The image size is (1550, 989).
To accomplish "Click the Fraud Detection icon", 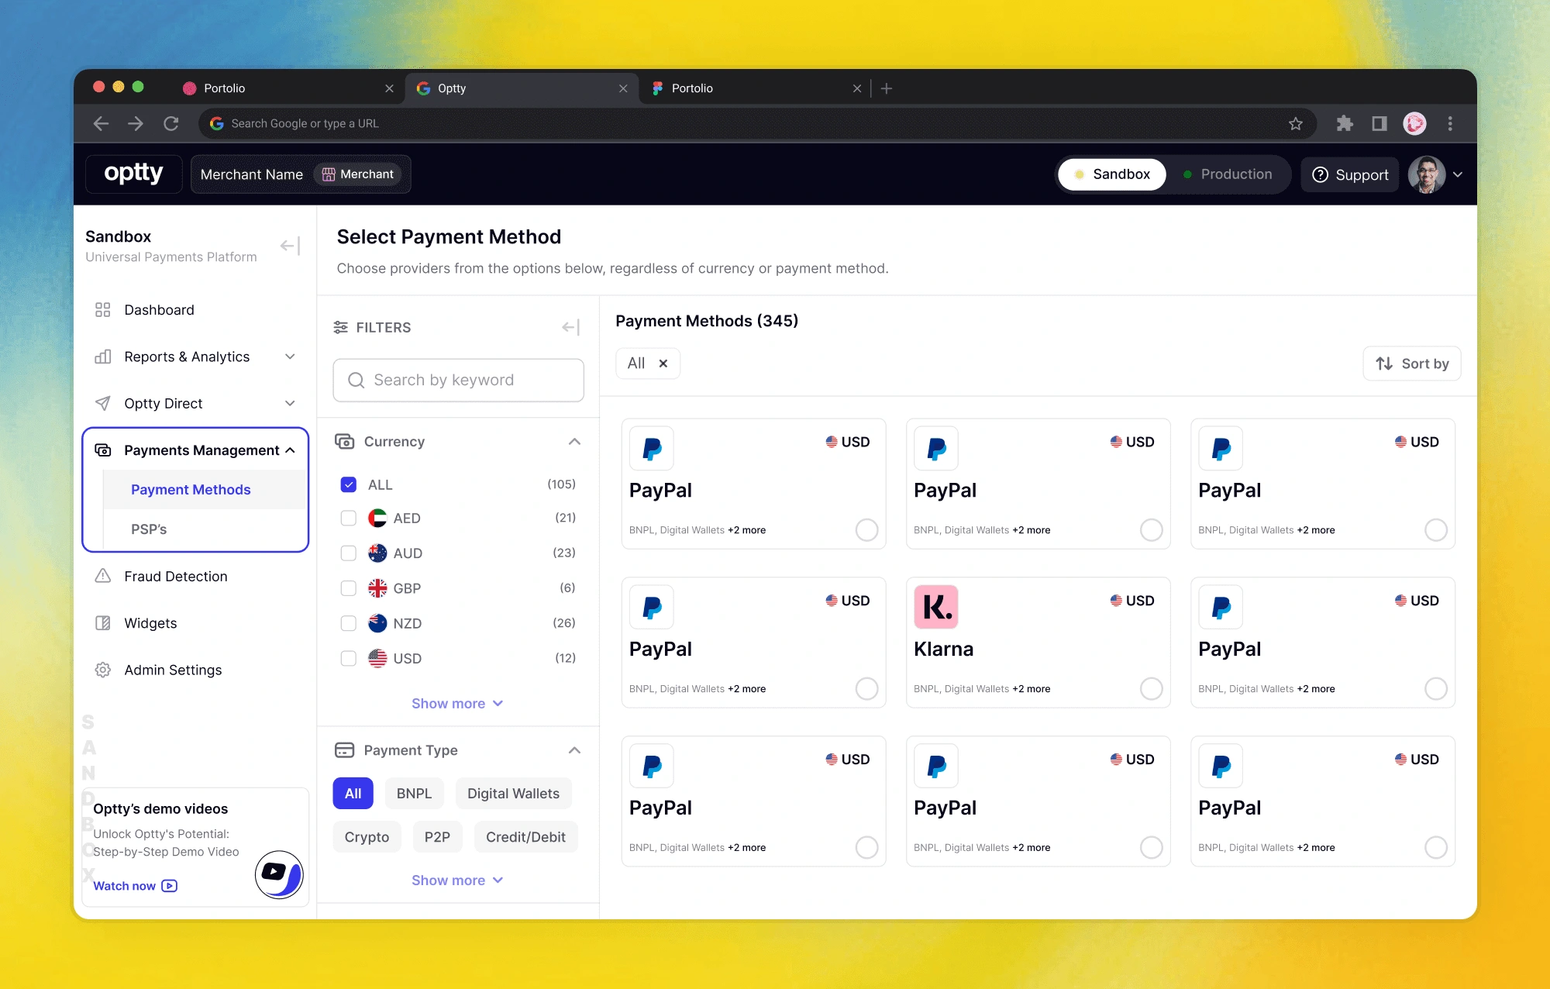I will pyautogui.click(x=104, y=575).
